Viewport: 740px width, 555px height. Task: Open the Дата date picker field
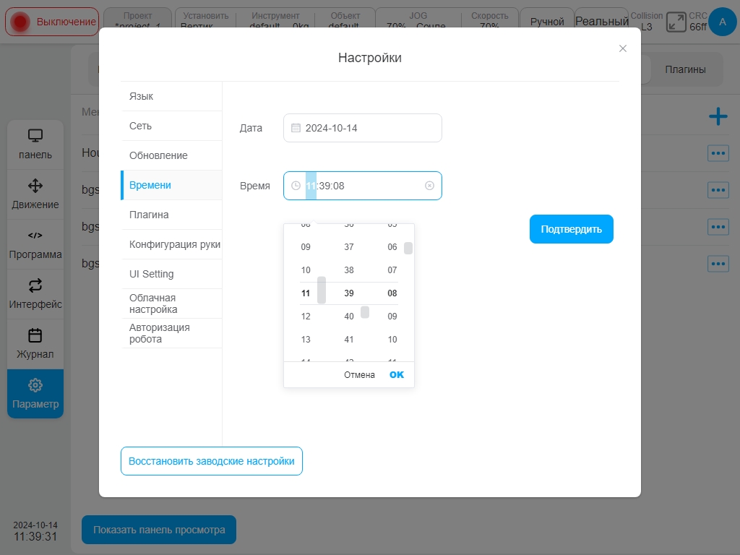(x=363, y=128)
